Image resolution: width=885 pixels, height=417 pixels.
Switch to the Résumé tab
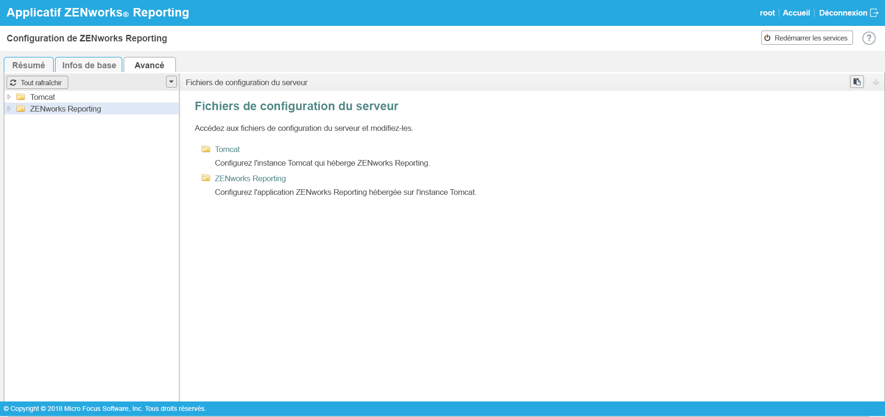[x=29, y=65]
